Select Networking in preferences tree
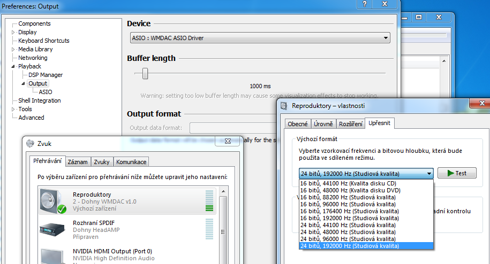This screenshot has height=264, width=490. click(x=33, y=58)
